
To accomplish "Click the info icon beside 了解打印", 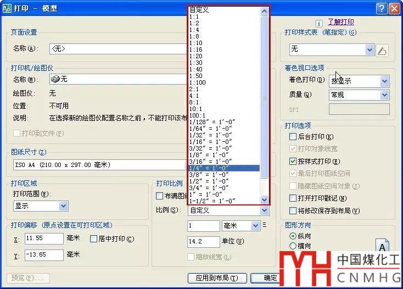I will [x=318, y=24].
